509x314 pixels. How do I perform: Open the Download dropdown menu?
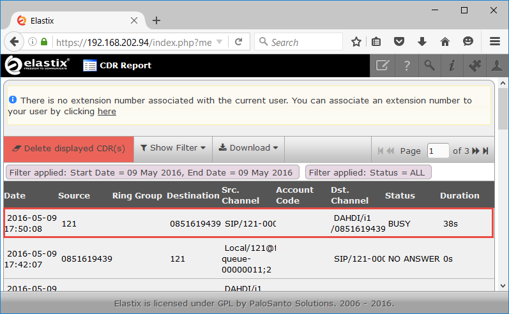point(248,148)
